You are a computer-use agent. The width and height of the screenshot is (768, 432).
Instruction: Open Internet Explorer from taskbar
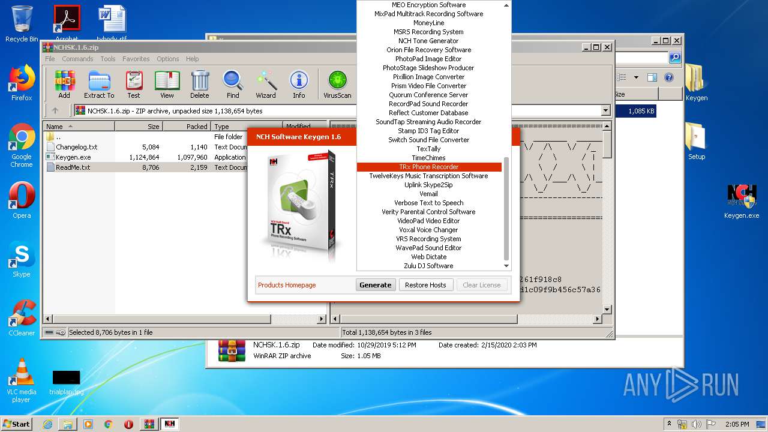(47, 424)
